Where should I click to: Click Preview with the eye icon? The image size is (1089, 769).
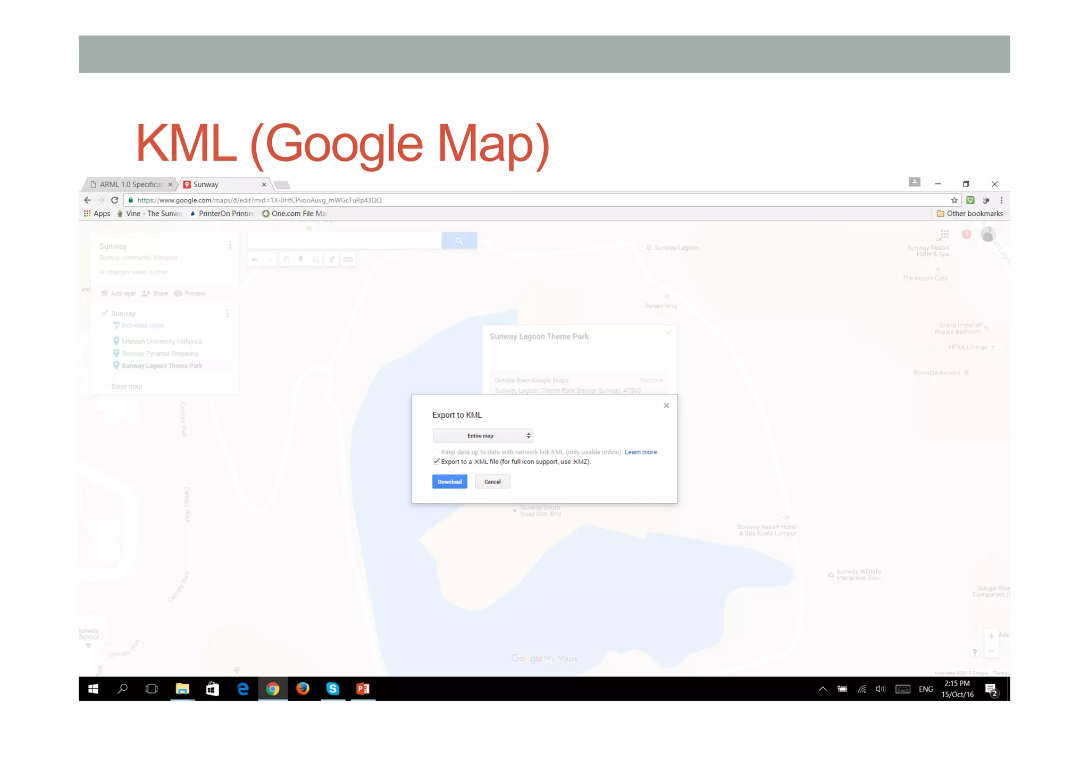coord(190,293)
